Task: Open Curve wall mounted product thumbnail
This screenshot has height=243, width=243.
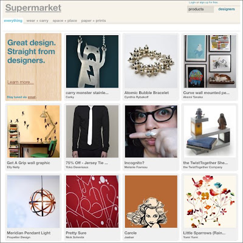Action: [210, 61]
